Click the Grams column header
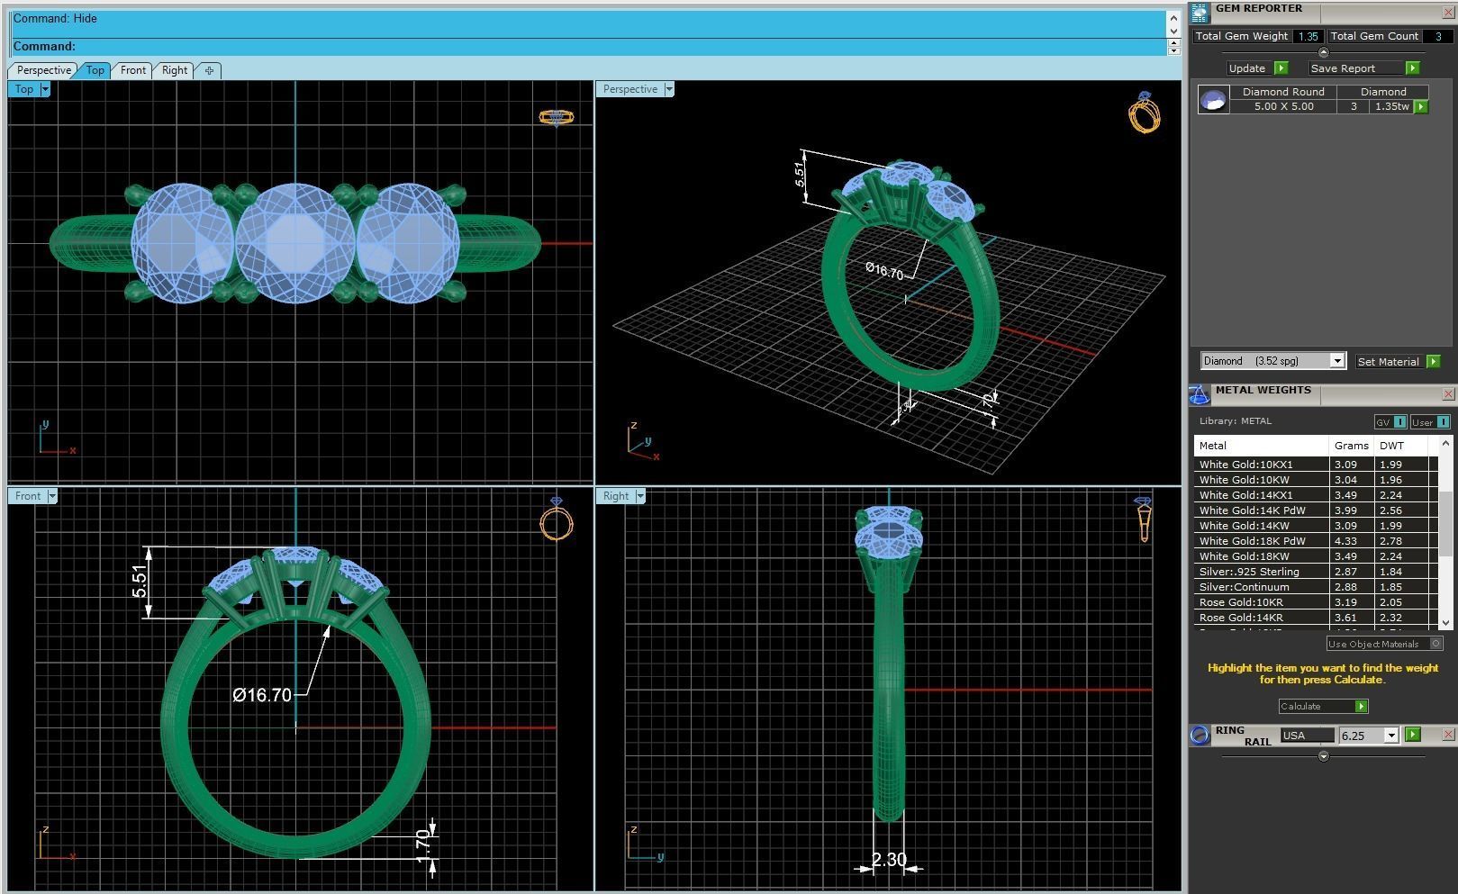The image size is (1458, 894). pos(1352,446)
